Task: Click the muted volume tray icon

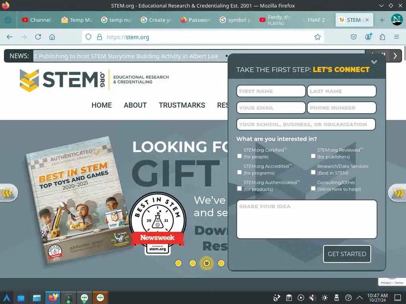Action: click(313, 298)
